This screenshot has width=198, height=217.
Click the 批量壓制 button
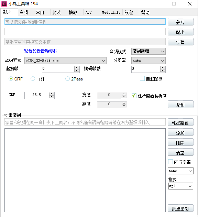[x=180, y=208]
